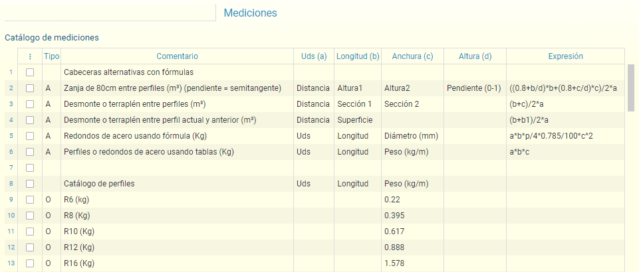
Task: Tick the checkbox for row 2
Action: pos(30,88)
